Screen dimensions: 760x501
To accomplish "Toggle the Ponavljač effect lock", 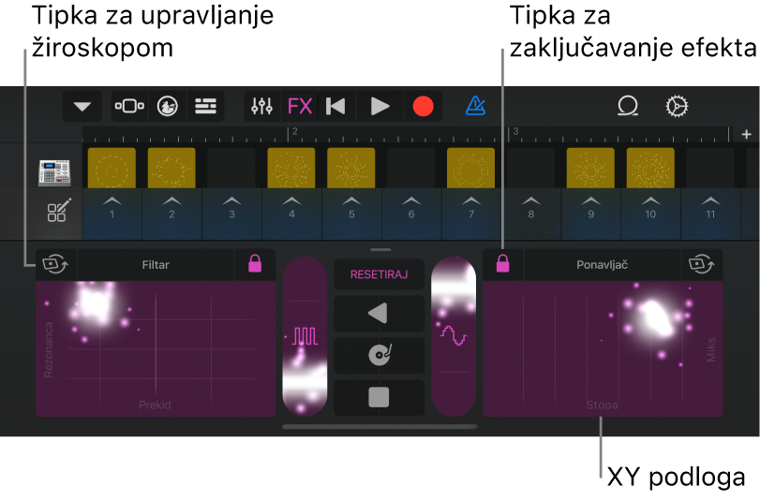I will 503,264.
